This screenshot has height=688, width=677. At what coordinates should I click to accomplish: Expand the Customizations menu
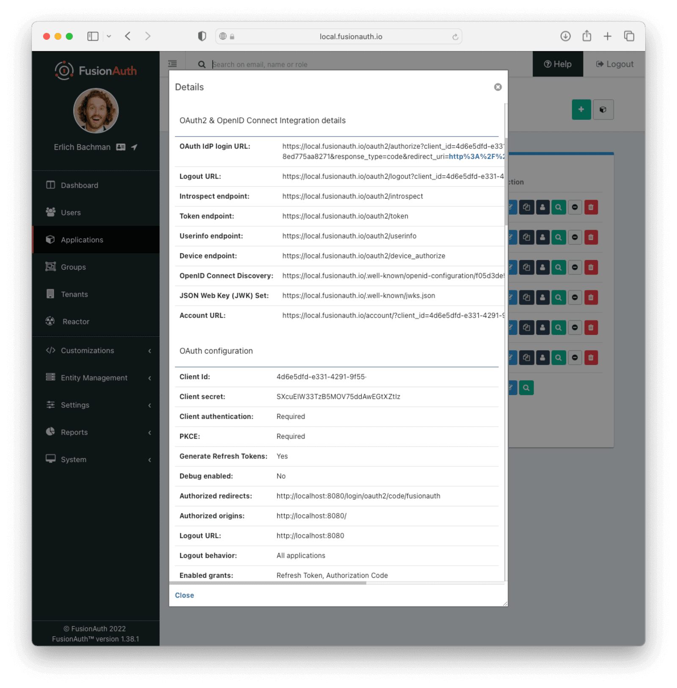(96, 351)
